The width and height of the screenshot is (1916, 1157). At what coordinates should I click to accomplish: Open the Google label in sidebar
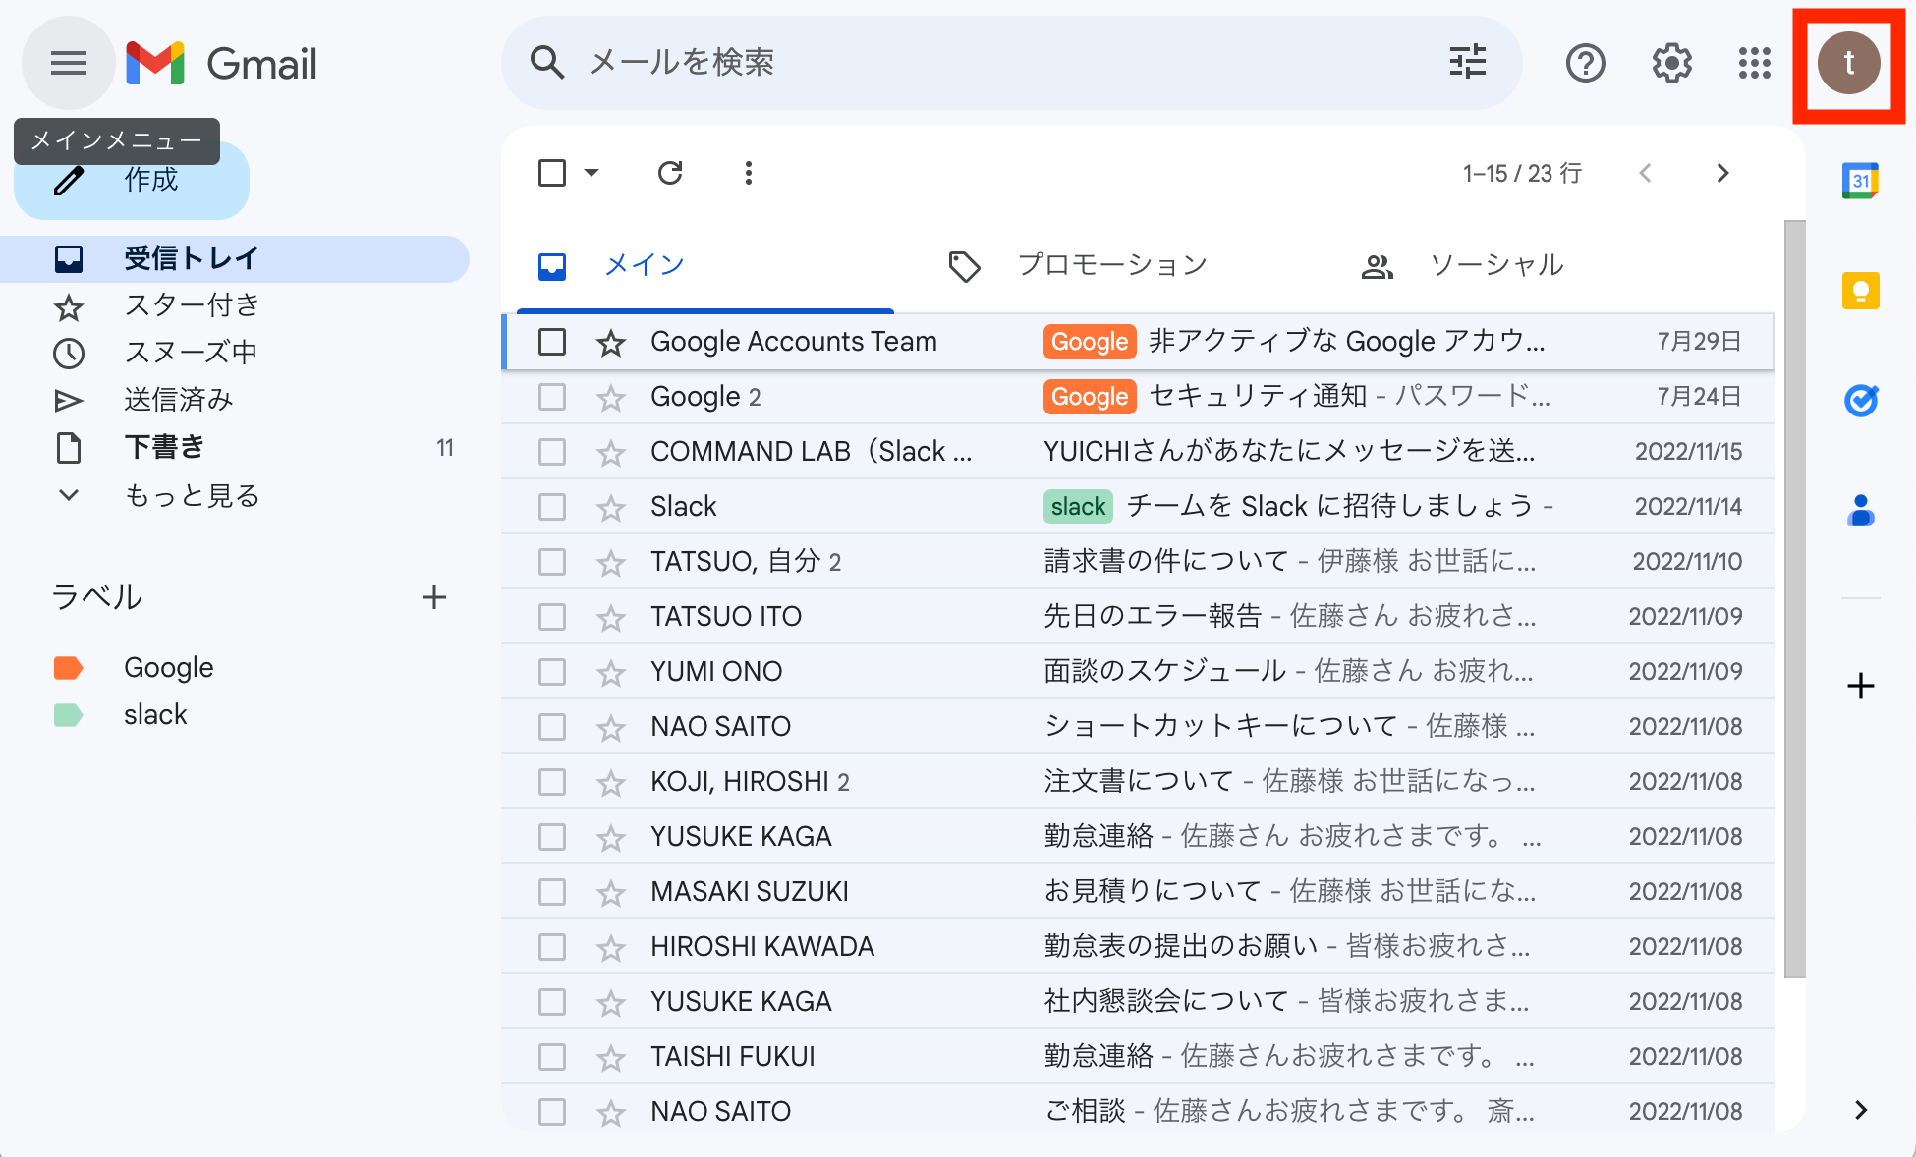(169, 668)
